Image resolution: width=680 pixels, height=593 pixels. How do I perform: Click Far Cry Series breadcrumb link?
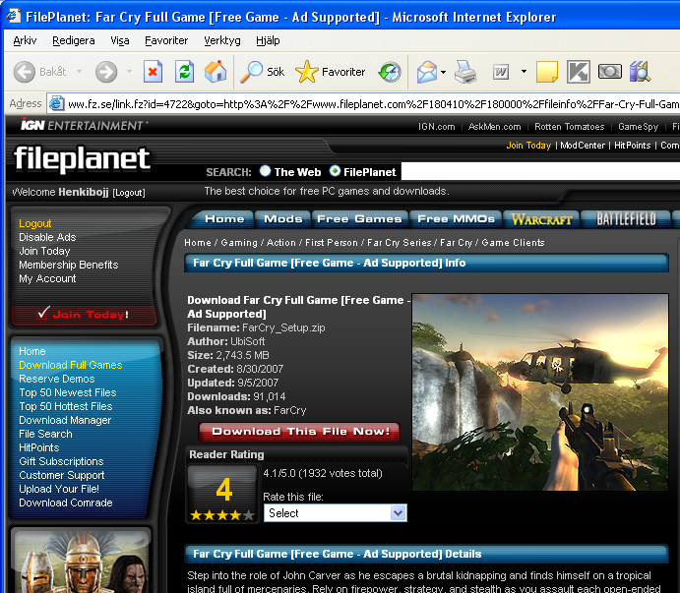pos(400,242)
